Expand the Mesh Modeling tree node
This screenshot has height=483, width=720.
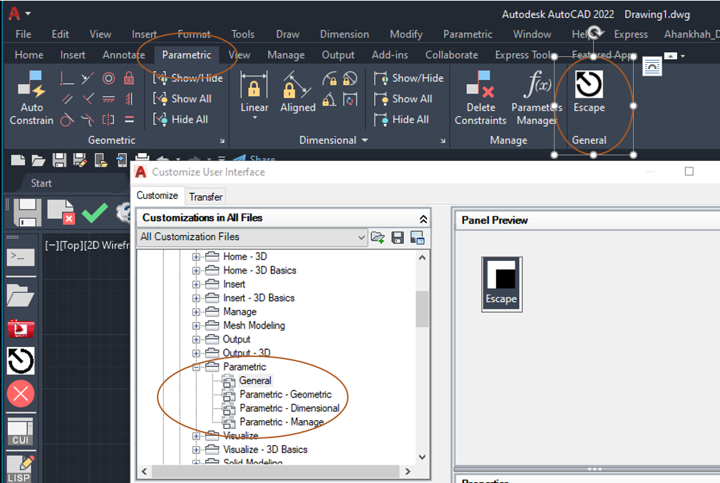(196, 326)
